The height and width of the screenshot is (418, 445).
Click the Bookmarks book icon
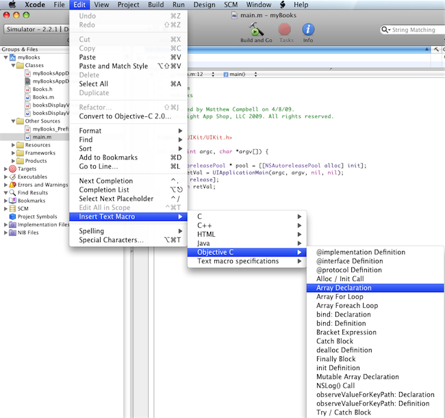[x=12, y=200]
